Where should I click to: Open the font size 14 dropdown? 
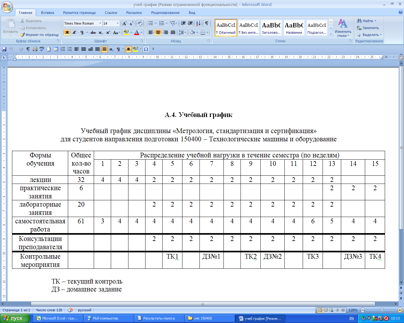(117, 23)
